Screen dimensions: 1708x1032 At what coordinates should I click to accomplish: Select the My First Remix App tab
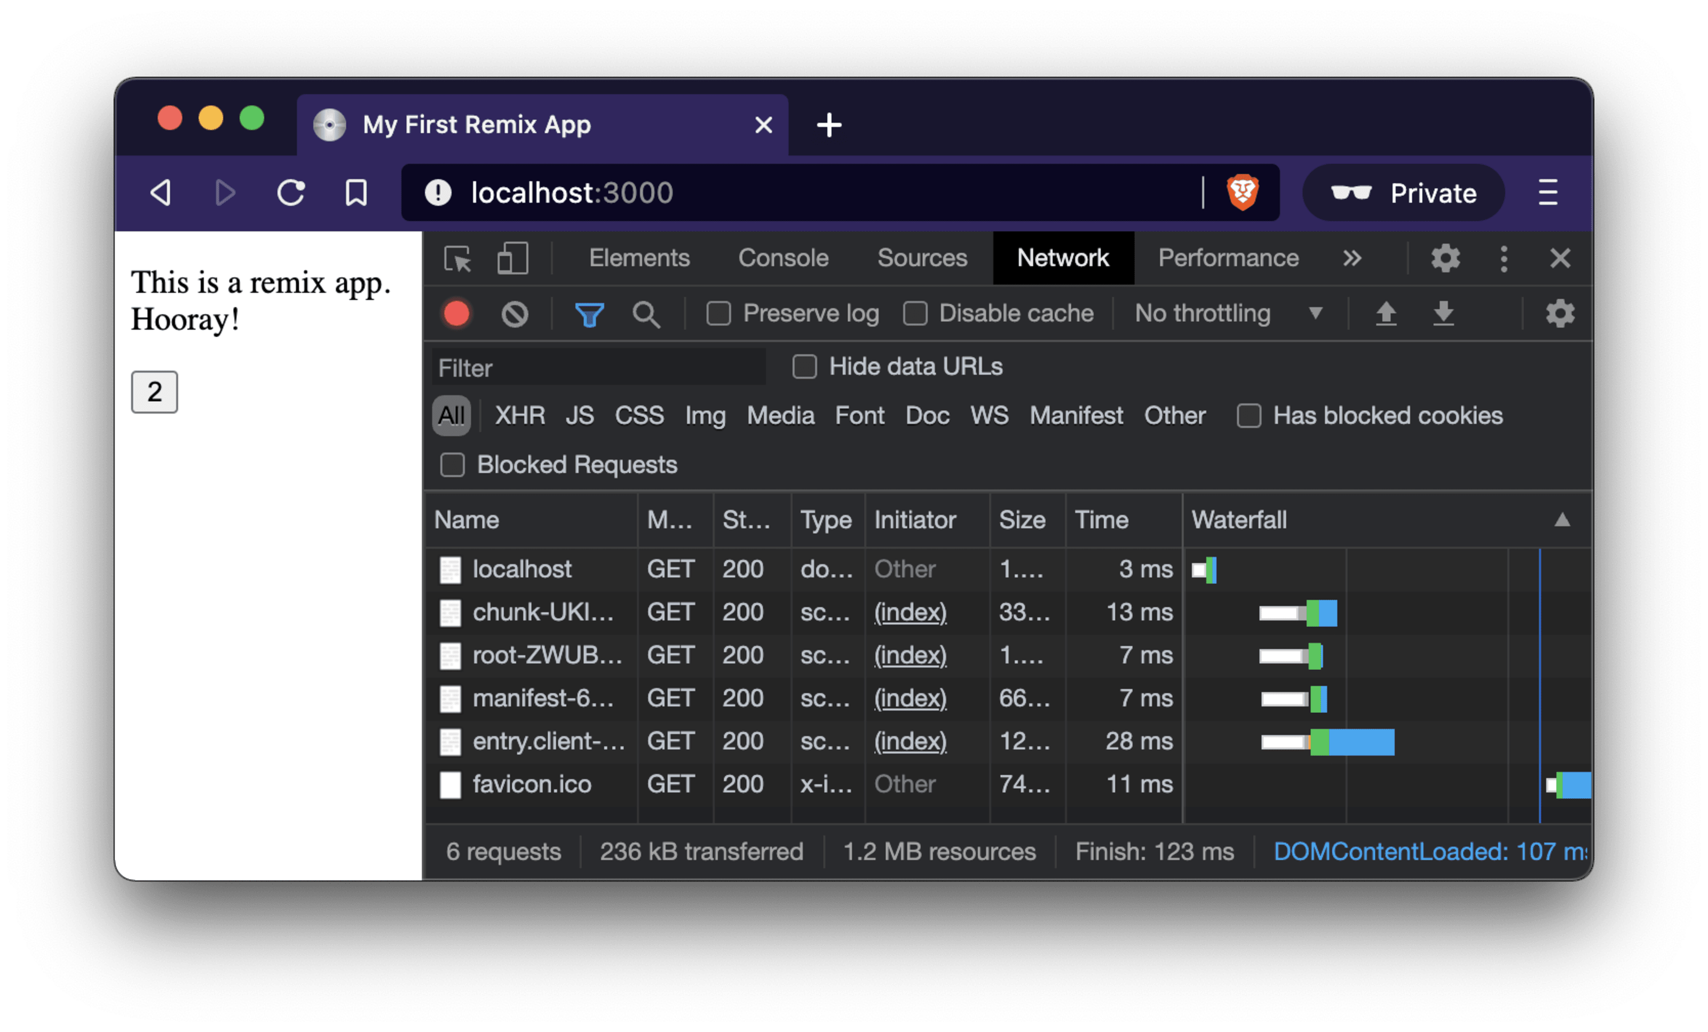pyautogui.click(x=543, y=125)
